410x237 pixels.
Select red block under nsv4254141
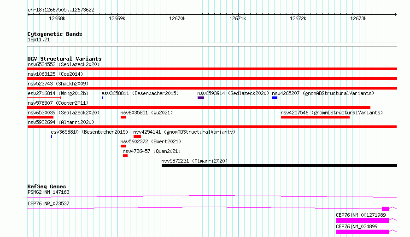(x=137, y=136)
